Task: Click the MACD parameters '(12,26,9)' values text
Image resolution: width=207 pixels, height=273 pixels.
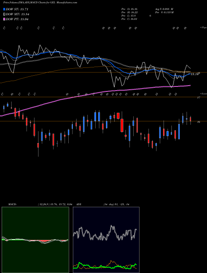Action: point(55,204)
